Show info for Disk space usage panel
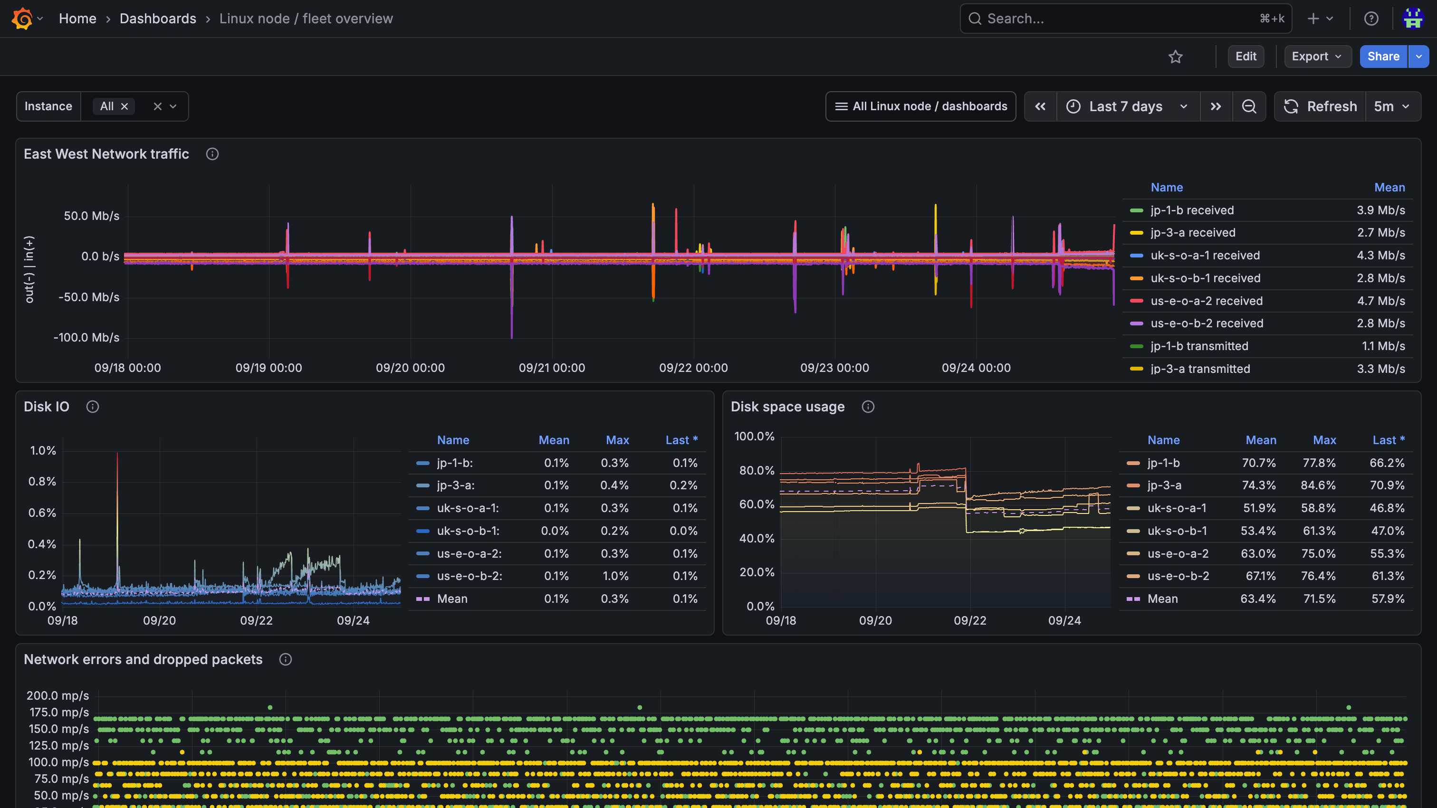 point(867,407)
